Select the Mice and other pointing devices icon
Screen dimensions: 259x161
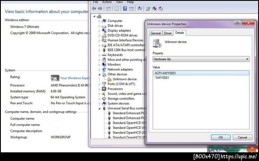click(x=104, y=60)
